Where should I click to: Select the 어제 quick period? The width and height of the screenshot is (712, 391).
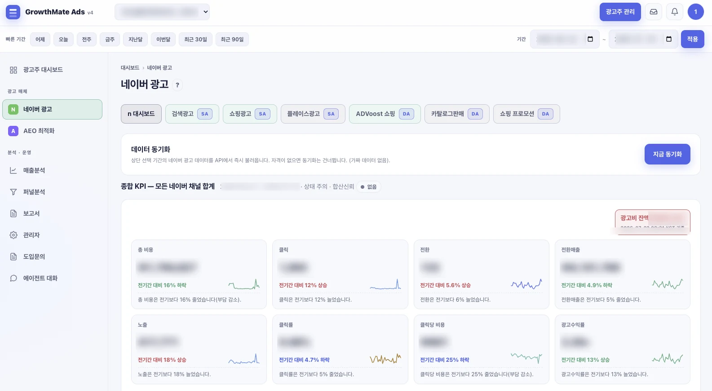[40, 40]
